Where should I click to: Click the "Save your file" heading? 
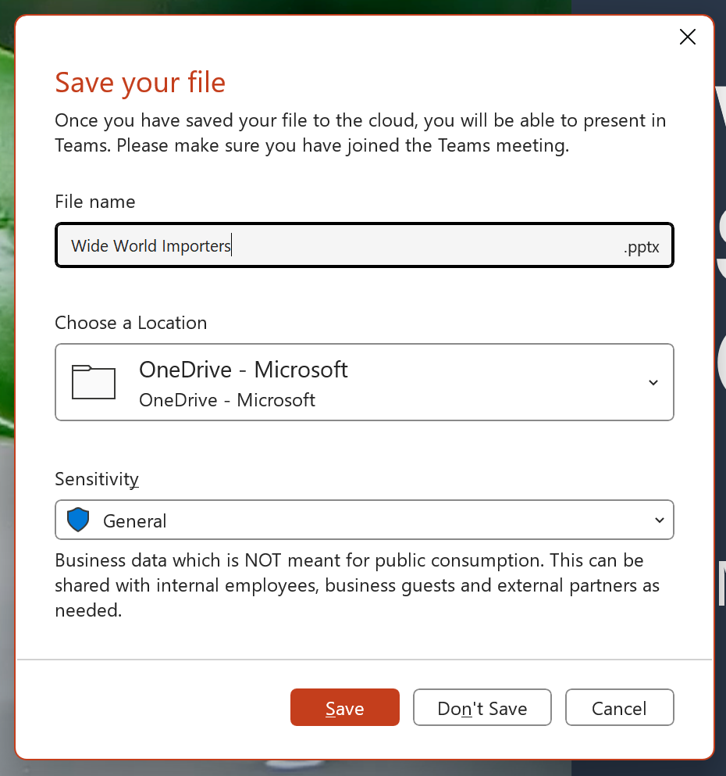pos(140,82)
